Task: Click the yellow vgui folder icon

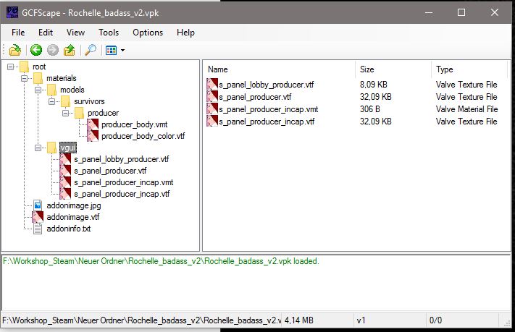Action: 51,148
